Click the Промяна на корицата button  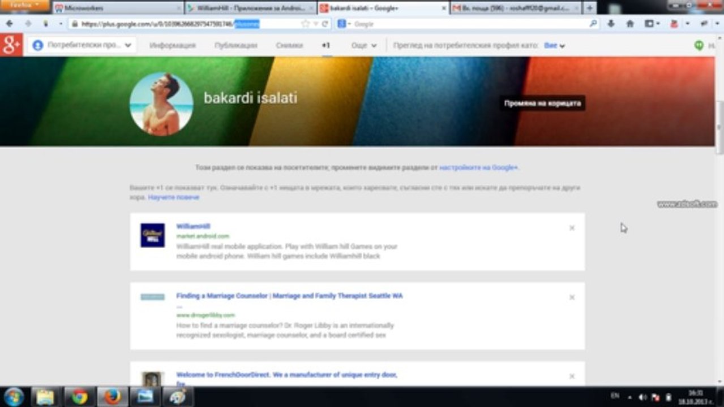(542, 103)
